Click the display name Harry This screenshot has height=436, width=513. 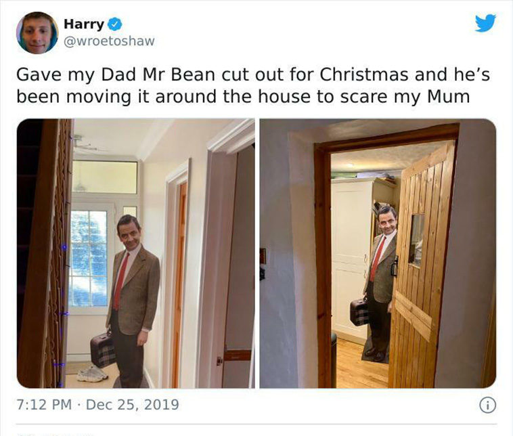coord(84,24)
